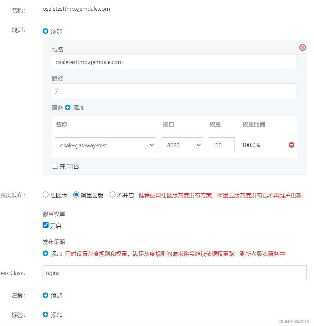Click the red 同时设置灰度规则和权重 hint text

click(x=175, y=254)
